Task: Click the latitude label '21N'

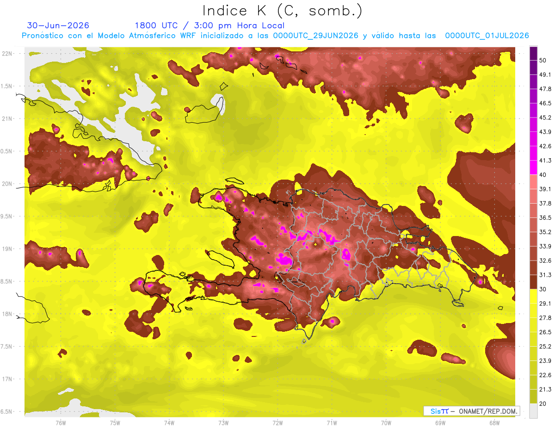Action: point(7,118)
